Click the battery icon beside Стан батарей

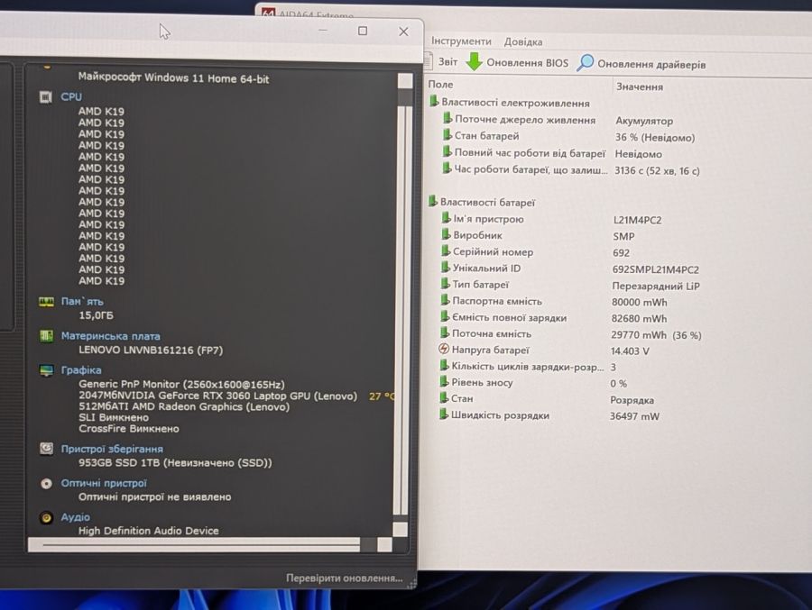point(448,135)
